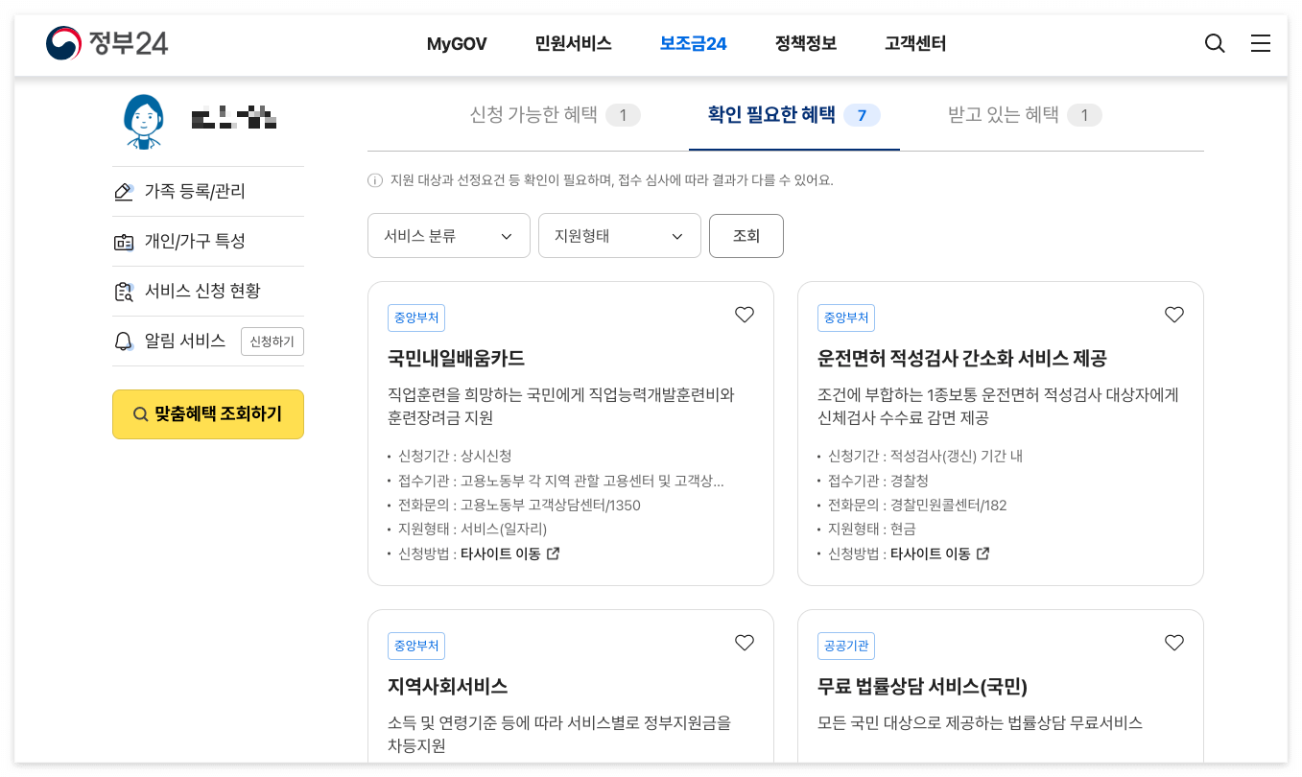Click the blurred user name

(x=234, y=118)
